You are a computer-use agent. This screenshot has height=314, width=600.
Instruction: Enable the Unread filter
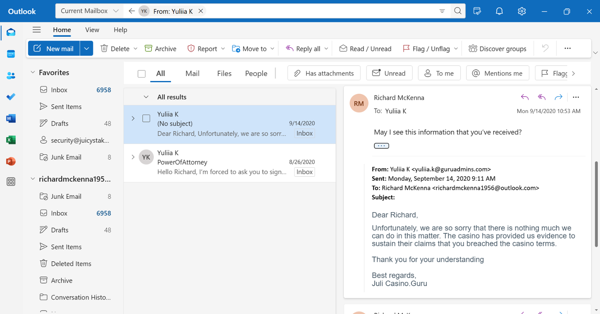pos(389,73)
